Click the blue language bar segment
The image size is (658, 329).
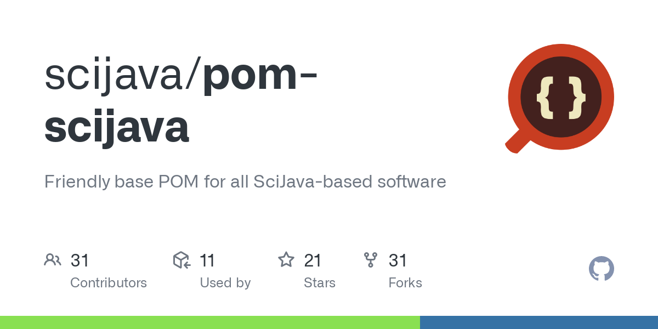pos(539,322)
